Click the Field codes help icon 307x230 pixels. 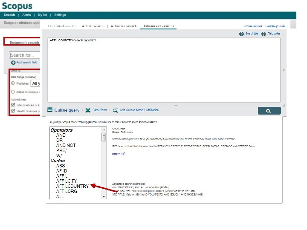(x=264, y=34)
